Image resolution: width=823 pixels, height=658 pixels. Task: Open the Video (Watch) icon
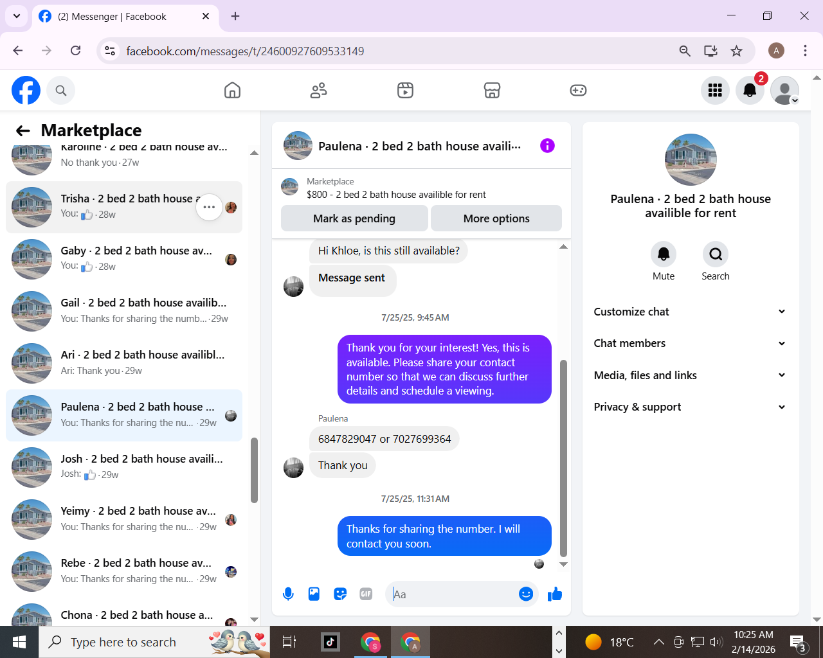point(405,91)
